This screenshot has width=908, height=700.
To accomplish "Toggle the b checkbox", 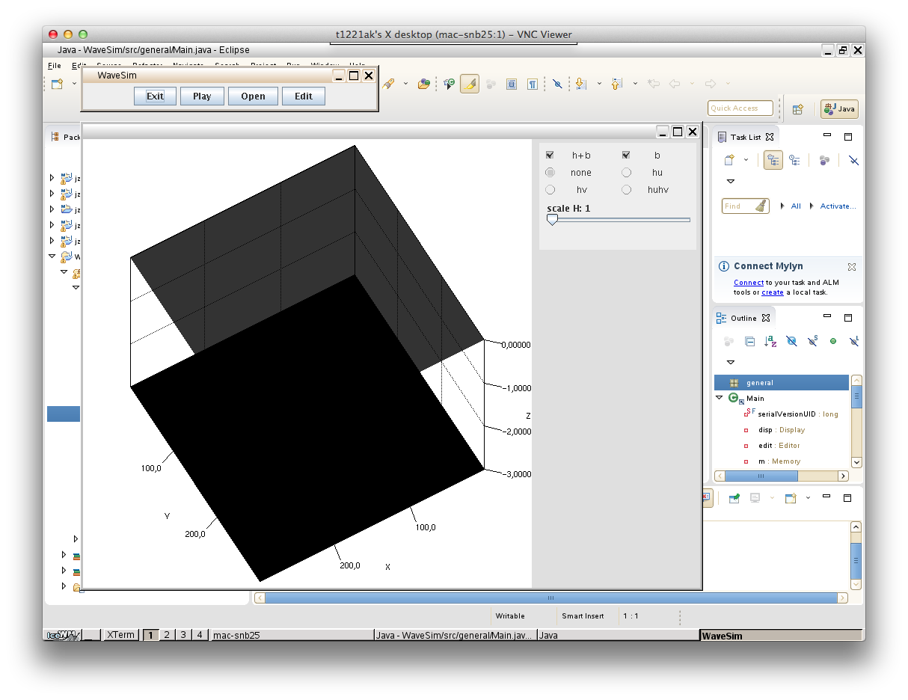I will click(627, 156).
